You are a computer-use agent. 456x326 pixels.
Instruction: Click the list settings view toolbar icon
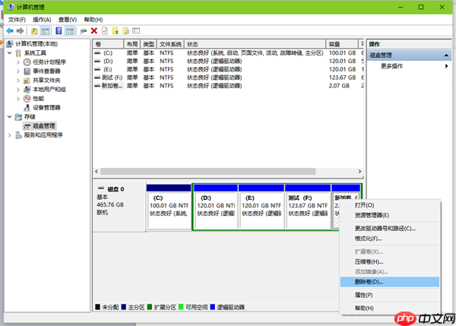pyautogui.click(x=136, y=31)
